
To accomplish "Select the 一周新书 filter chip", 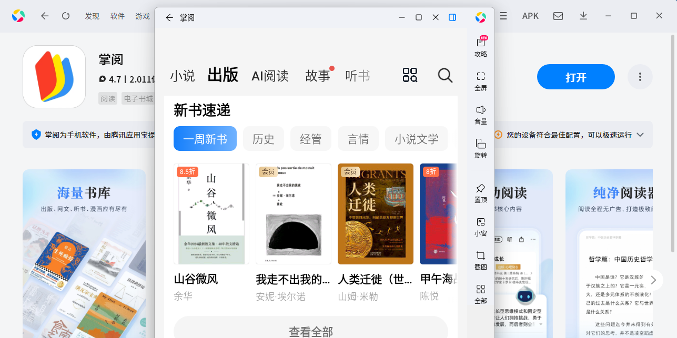I will [x=205, y=139].
